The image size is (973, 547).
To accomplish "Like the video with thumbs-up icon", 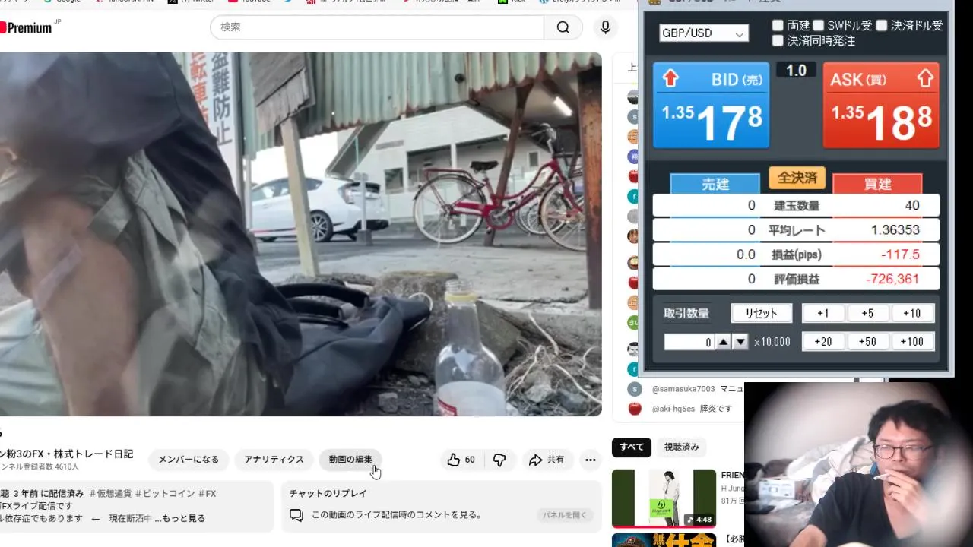I will click(461, 460).
